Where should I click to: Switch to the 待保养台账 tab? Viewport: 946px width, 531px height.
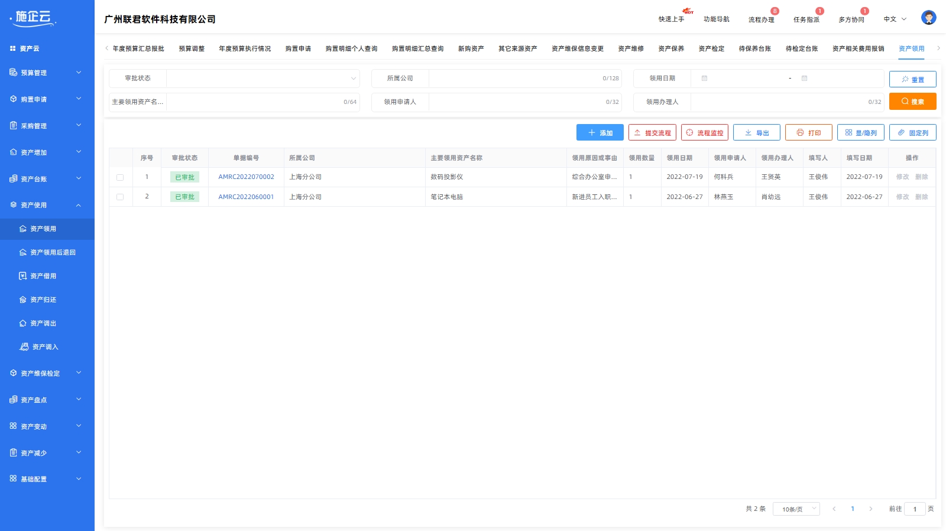(754, 48)
